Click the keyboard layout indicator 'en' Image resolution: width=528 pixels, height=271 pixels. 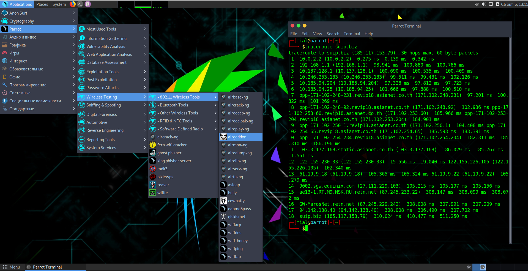[x=477, y=4]
